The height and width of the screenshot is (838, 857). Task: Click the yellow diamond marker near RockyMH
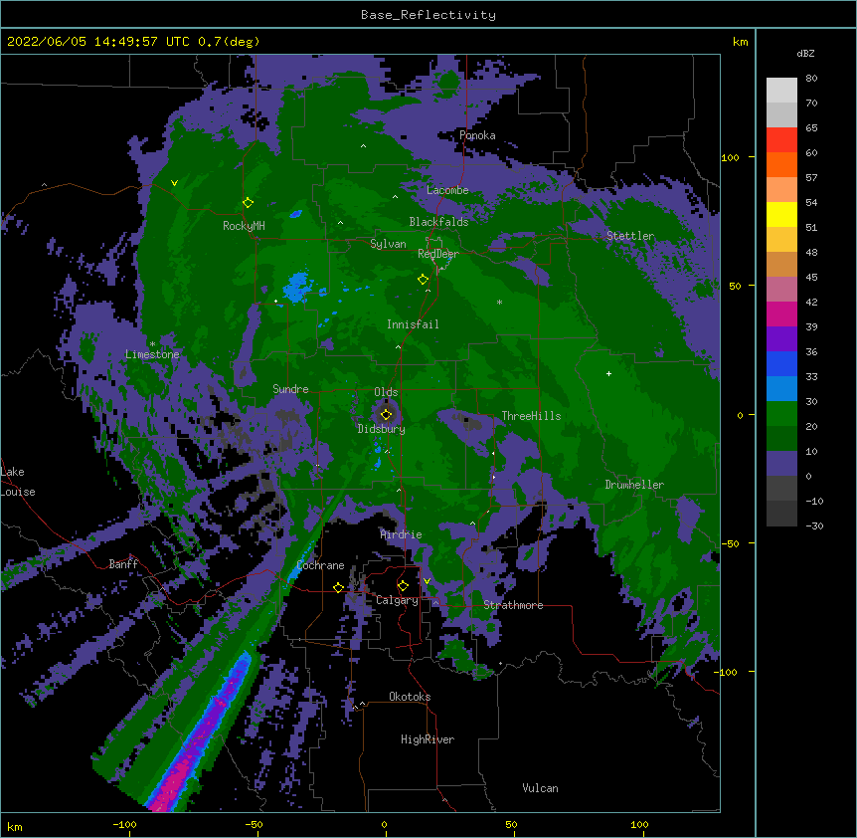248,203
